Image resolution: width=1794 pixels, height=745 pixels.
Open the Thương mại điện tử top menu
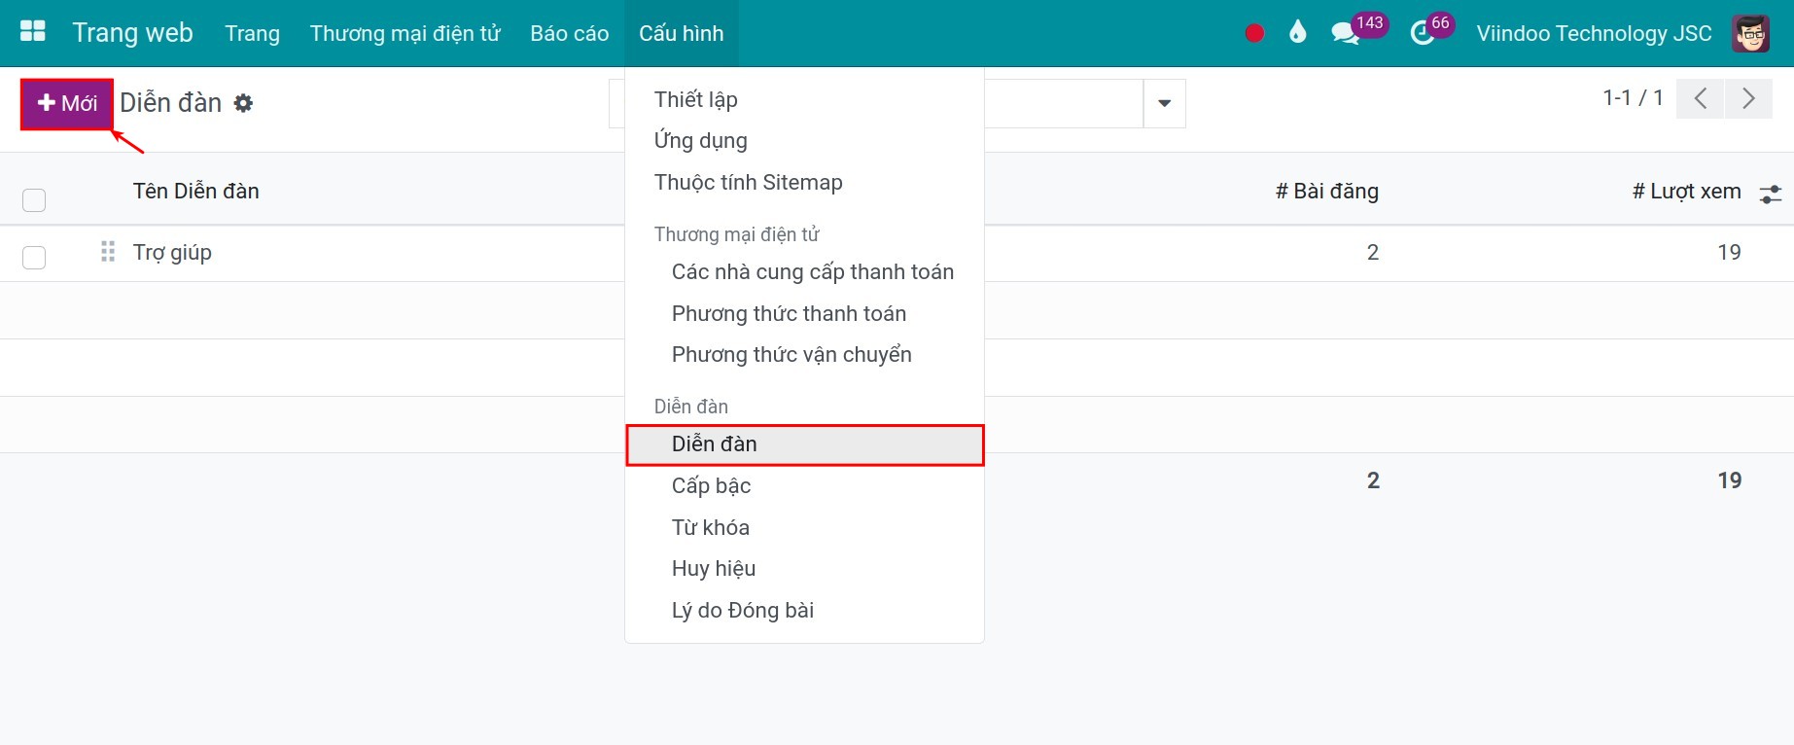click(x=405, y=33)
